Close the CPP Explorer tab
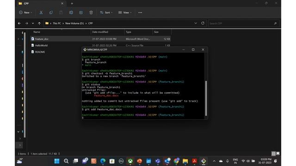296x166 pixels. click(62, 3)
